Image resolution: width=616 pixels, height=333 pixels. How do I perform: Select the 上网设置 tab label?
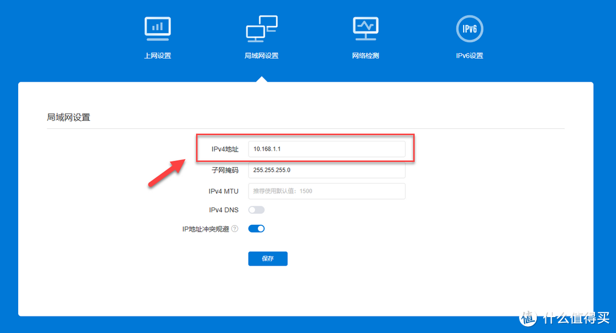point(157,56)
